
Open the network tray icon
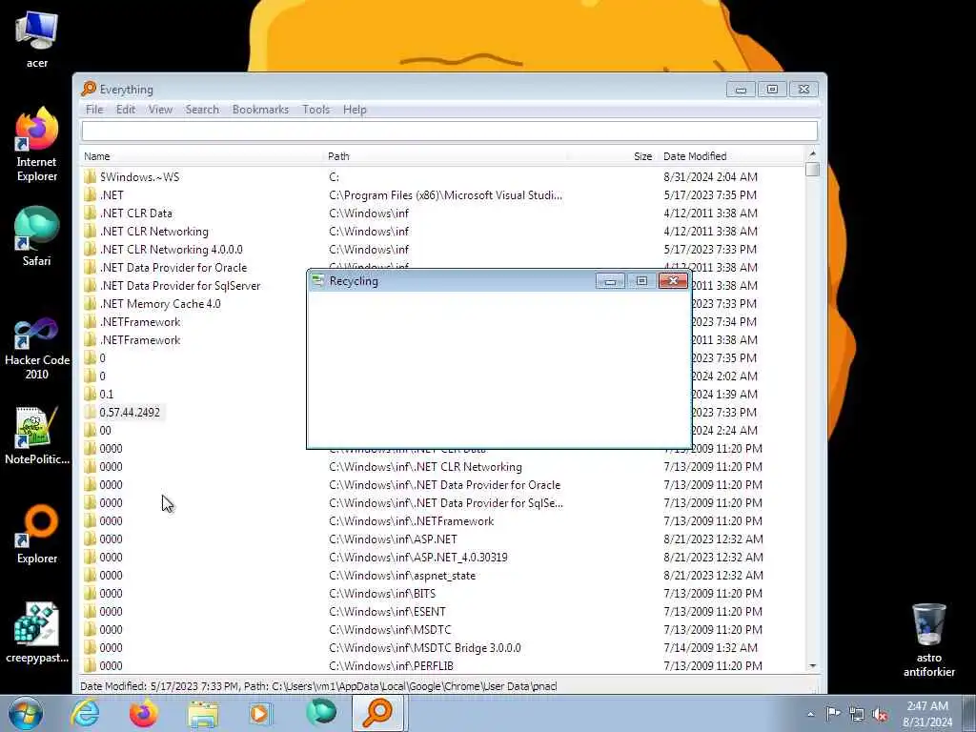857,715
